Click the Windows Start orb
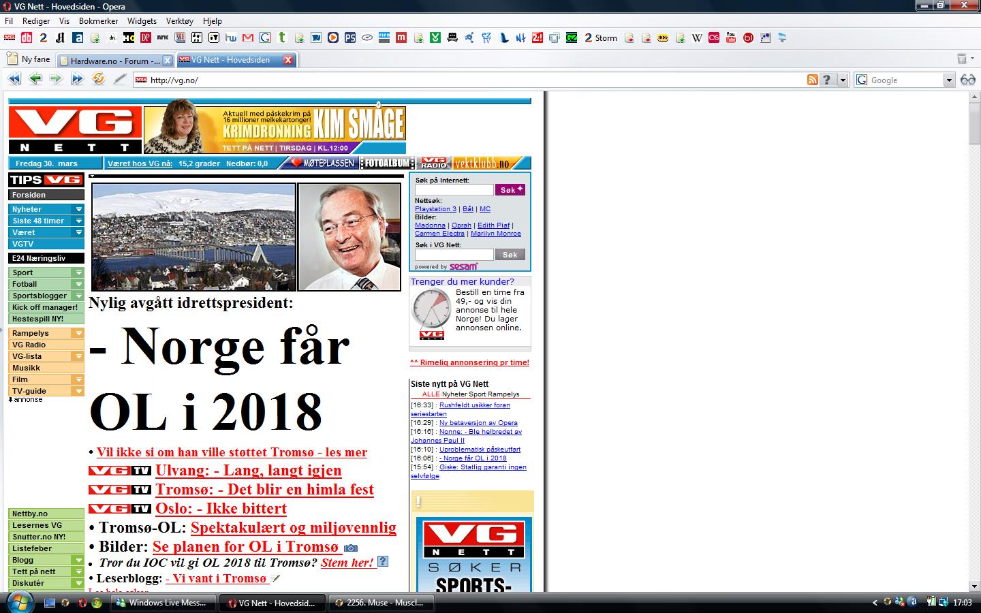The image size is (981, 613). pyautogui.click(x=19, y=602)
